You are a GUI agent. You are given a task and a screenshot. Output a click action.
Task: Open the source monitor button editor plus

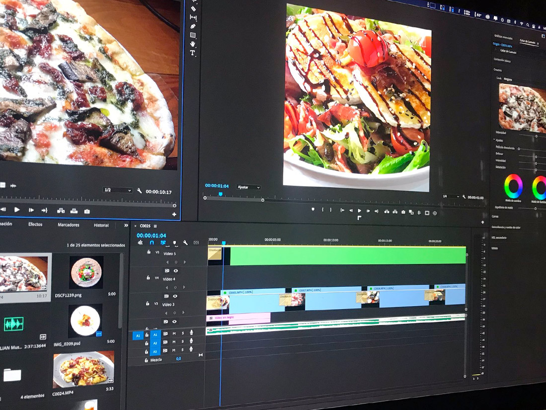point(174,214)
